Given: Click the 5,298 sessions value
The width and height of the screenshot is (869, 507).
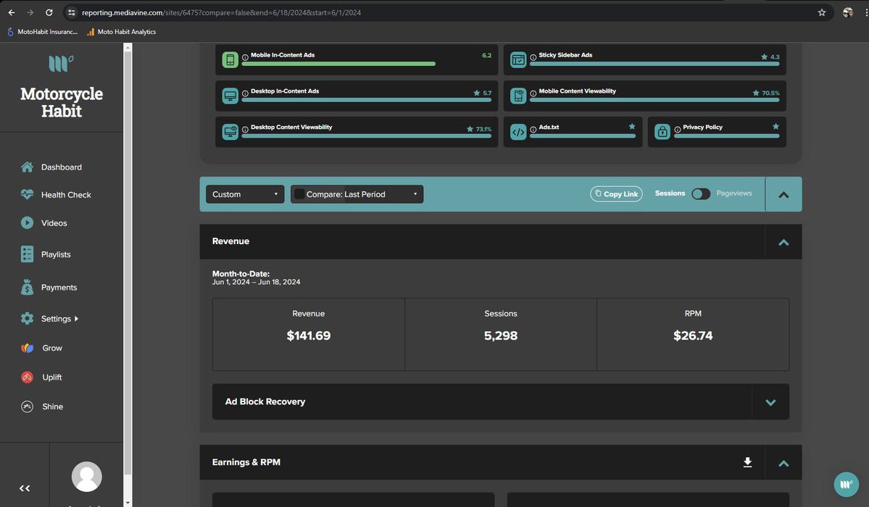Looking at the screenshot, I should 500,335.
